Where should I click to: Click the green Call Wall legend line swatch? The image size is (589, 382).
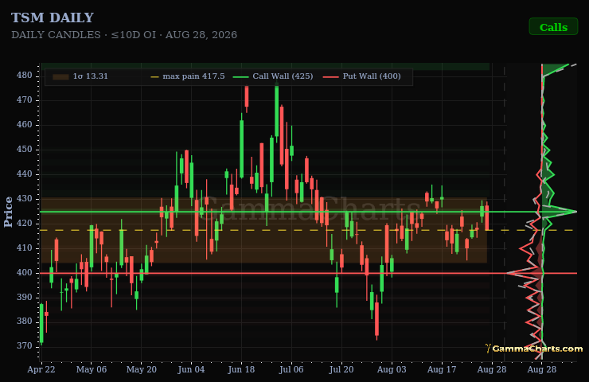(240, 77)
